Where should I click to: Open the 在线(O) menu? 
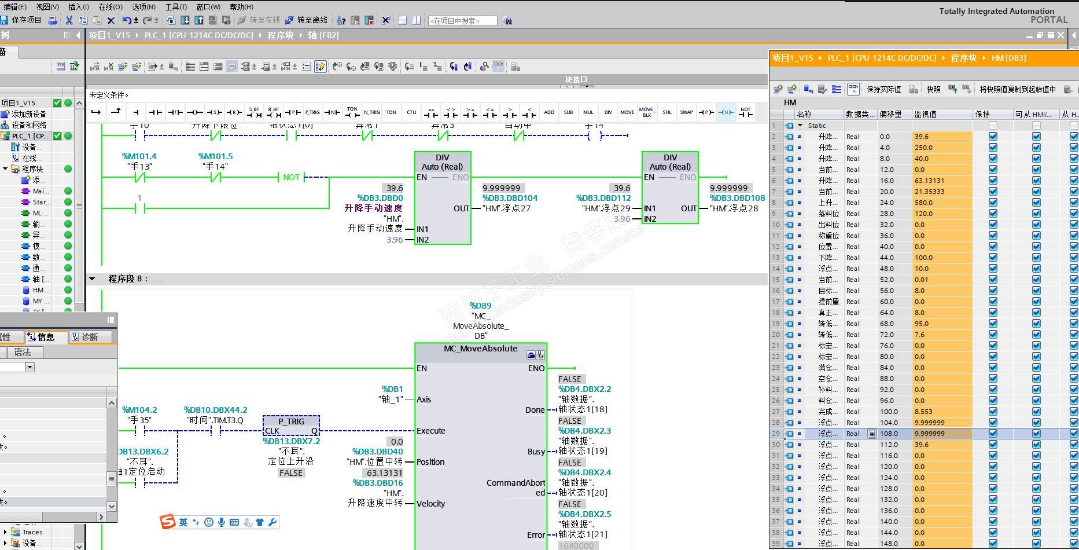110,7
